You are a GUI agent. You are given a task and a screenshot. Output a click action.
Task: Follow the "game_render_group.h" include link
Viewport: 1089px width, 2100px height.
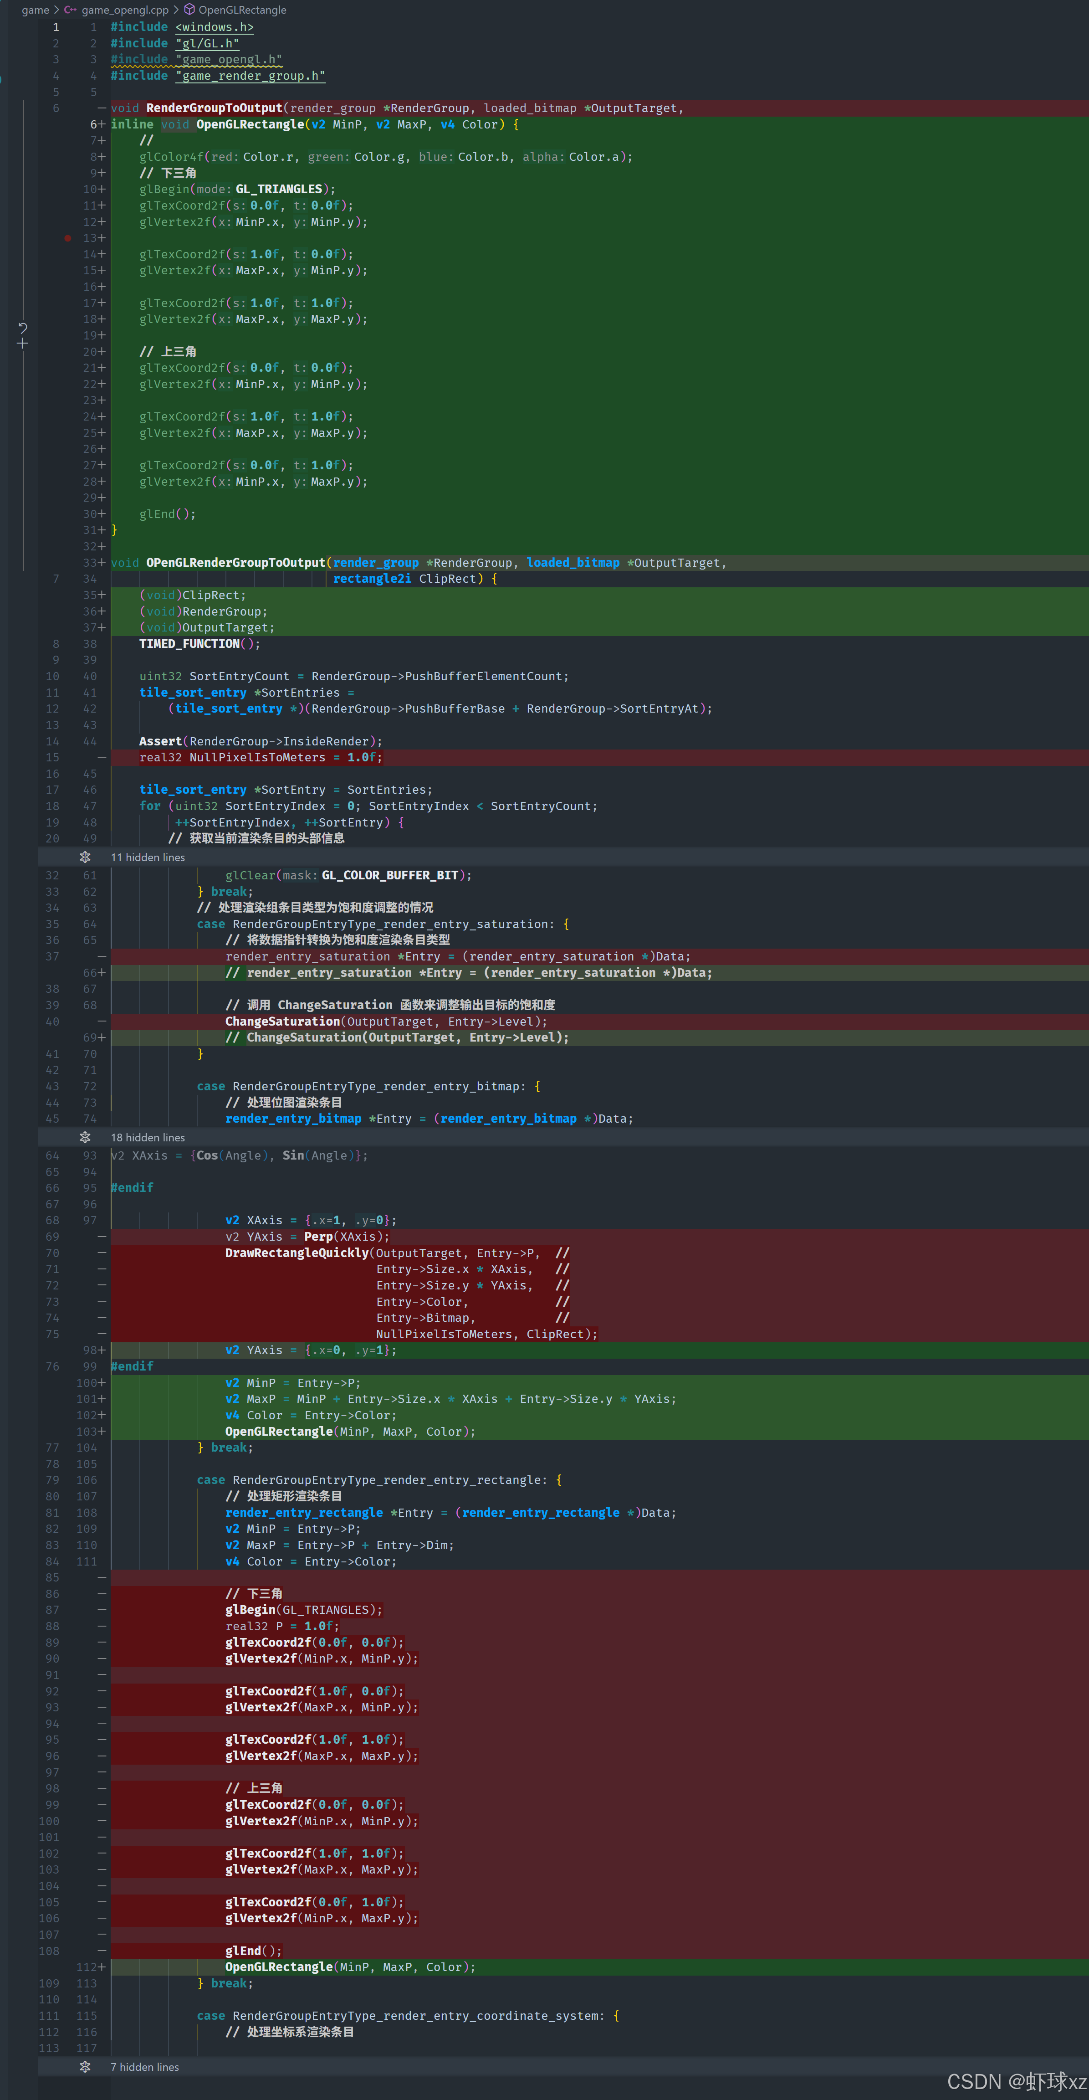click(250, 76)
